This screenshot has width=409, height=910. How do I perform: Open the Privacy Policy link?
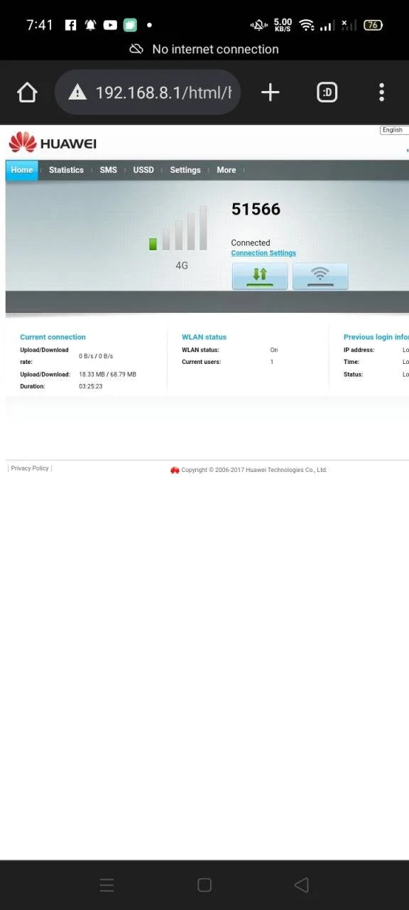point(30,469)
